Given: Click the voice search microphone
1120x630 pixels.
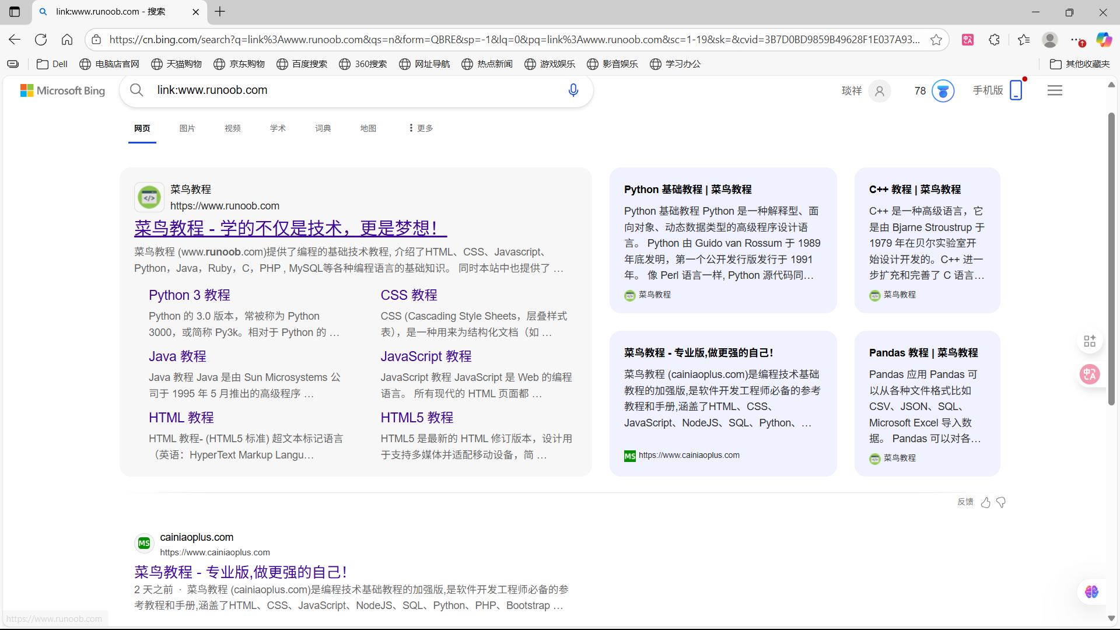Looking at the screenshot, I should pos(573,90).
